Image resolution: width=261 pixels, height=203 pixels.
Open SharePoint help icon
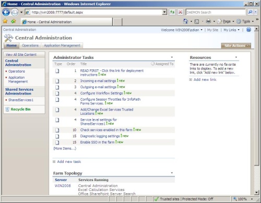click(248, 30)
